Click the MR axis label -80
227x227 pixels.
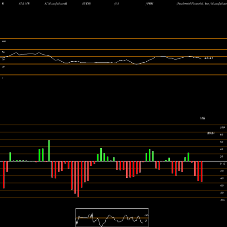click(x=222, y=193)
